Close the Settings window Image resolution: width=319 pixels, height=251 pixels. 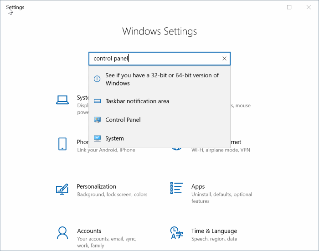click(309, 7)
